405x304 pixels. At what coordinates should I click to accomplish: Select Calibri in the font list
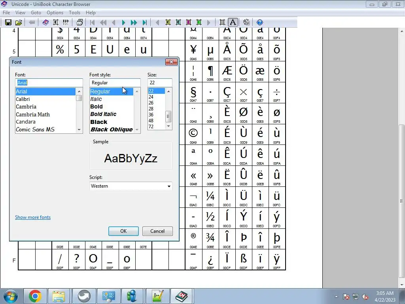[46, 99]
